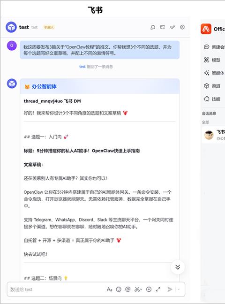Screen dimensions: 225x304
Task: Select 技能 in the sidebar
Action: point(214,99)
